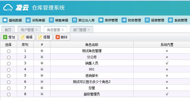Select the radio for role 001
The height and width of the screenshot is (100, 190).
9,70
